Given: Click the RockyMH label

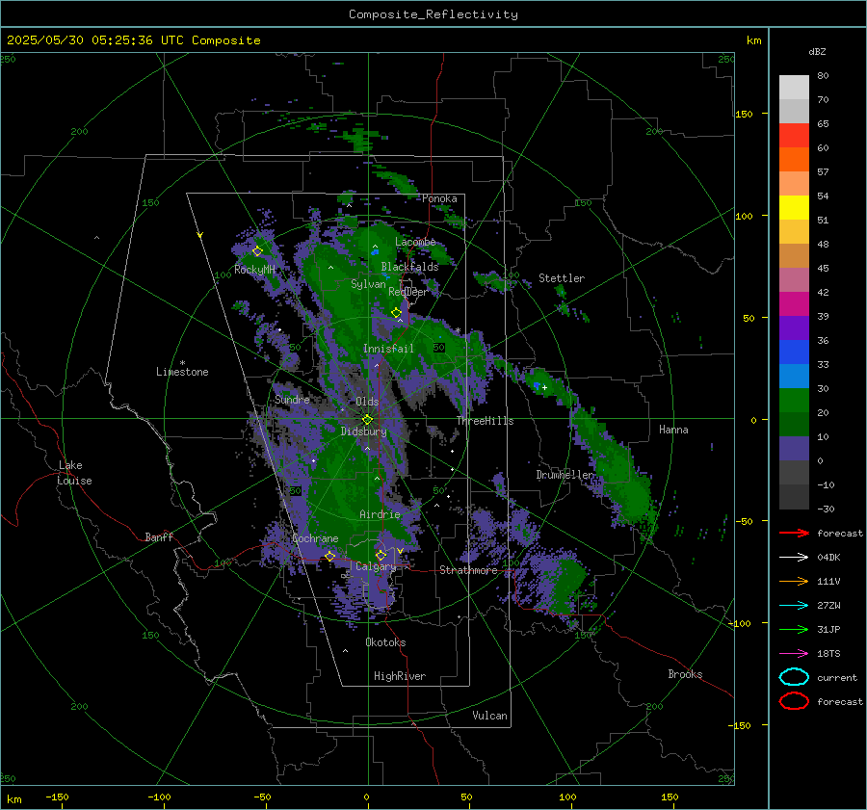Looking at the screenshot, I should (254, 270).
